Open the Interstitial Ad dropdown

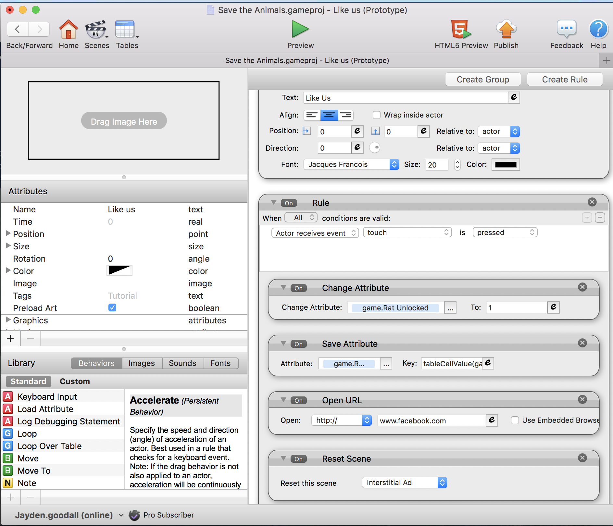pyautogui.click(x=405, y=482)
